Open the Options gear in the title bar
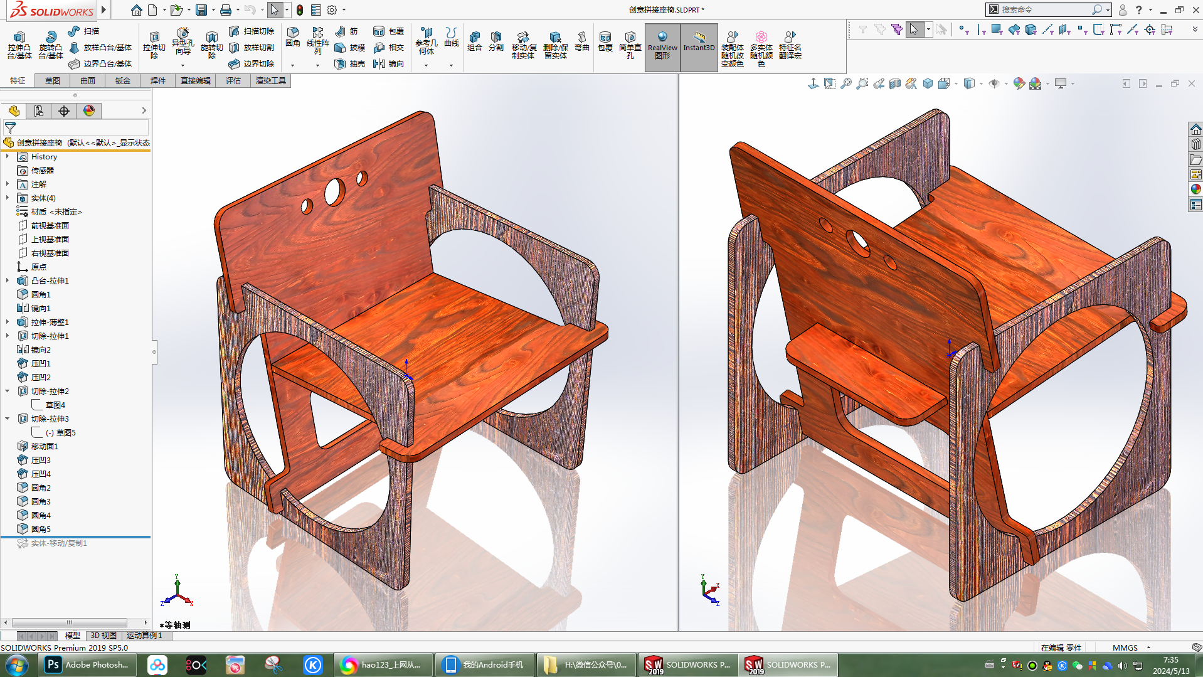Image resolution: width=1203 pixels, height=677 pixels. [x=332, y=10]
